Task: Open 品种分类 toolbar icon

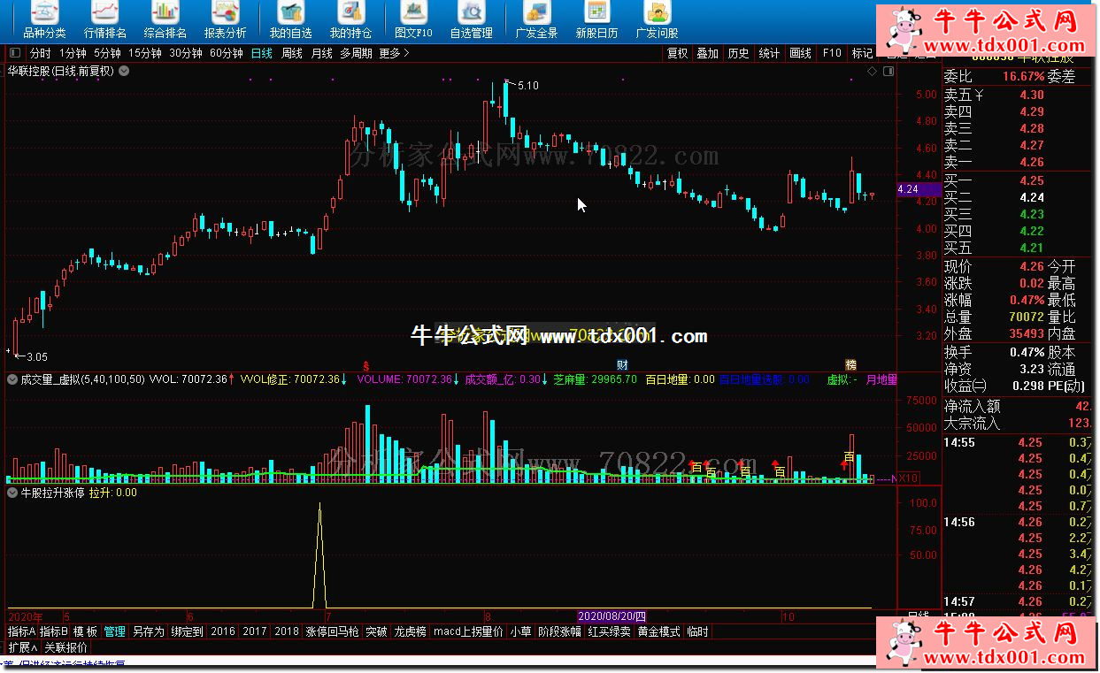Action: (45, 20)
